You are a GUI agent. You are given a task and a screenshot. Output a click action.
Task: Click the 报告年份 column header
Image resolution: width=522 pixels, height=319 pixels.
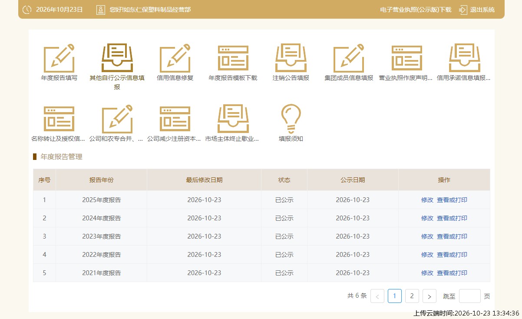coord(102,180)
